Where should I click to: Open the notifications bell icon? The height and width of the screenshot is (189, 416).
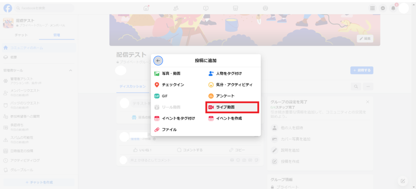click(x=393, y=8)
